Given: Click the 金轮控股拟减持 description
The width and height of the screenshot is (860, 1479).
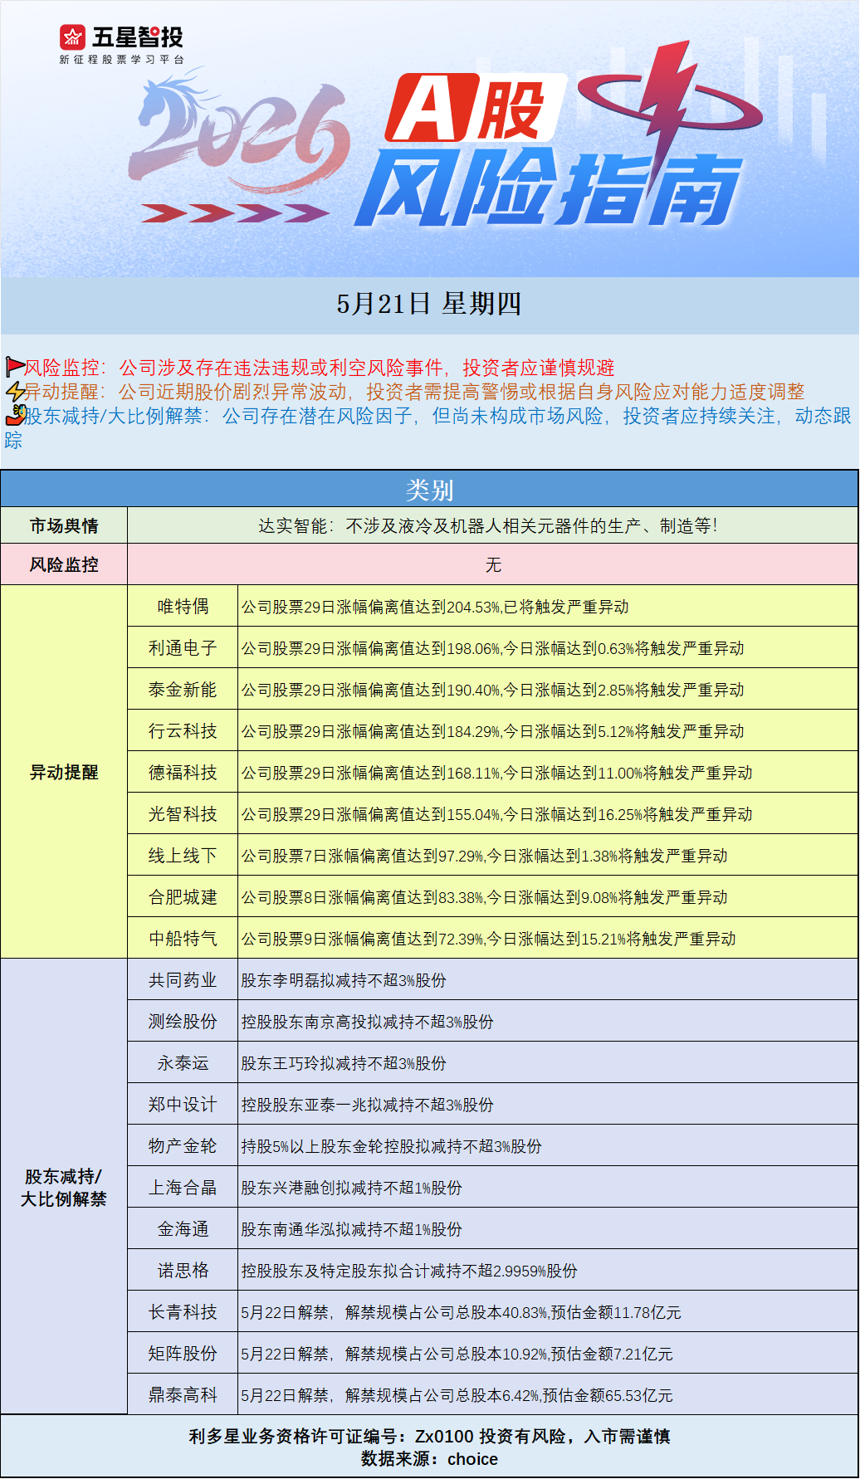Looking at the screenshot, I should click(391, 1146).
